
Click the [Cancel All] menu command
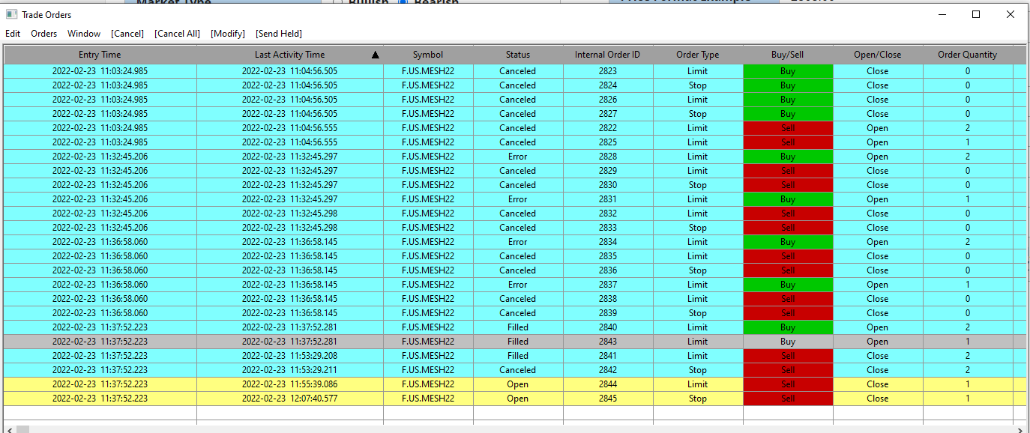tap(178, 34)
